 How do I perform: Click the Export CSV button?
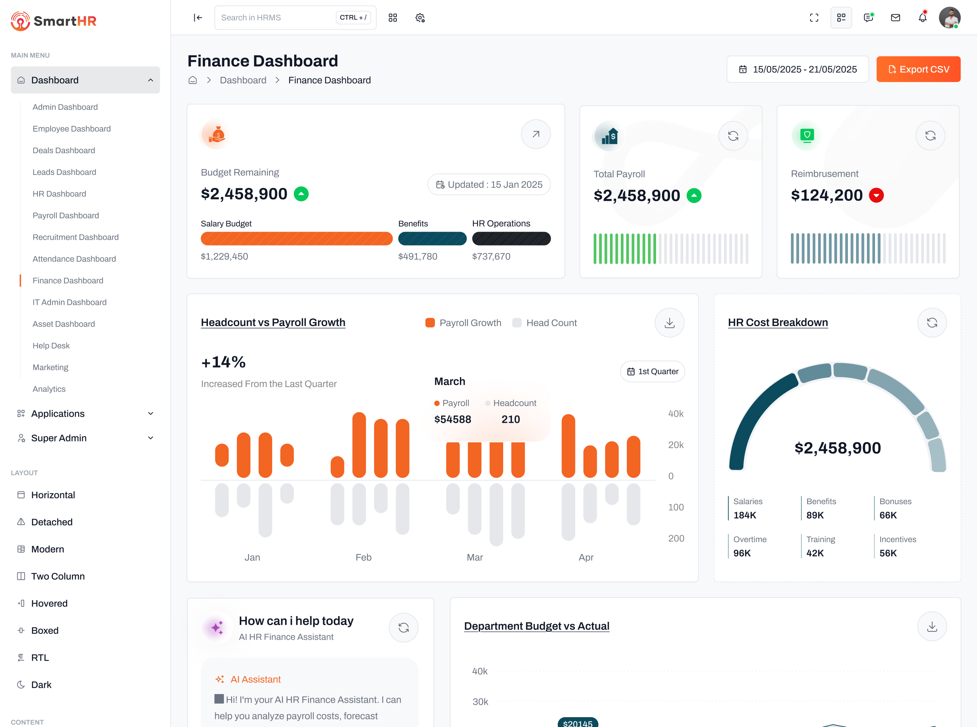918,69
